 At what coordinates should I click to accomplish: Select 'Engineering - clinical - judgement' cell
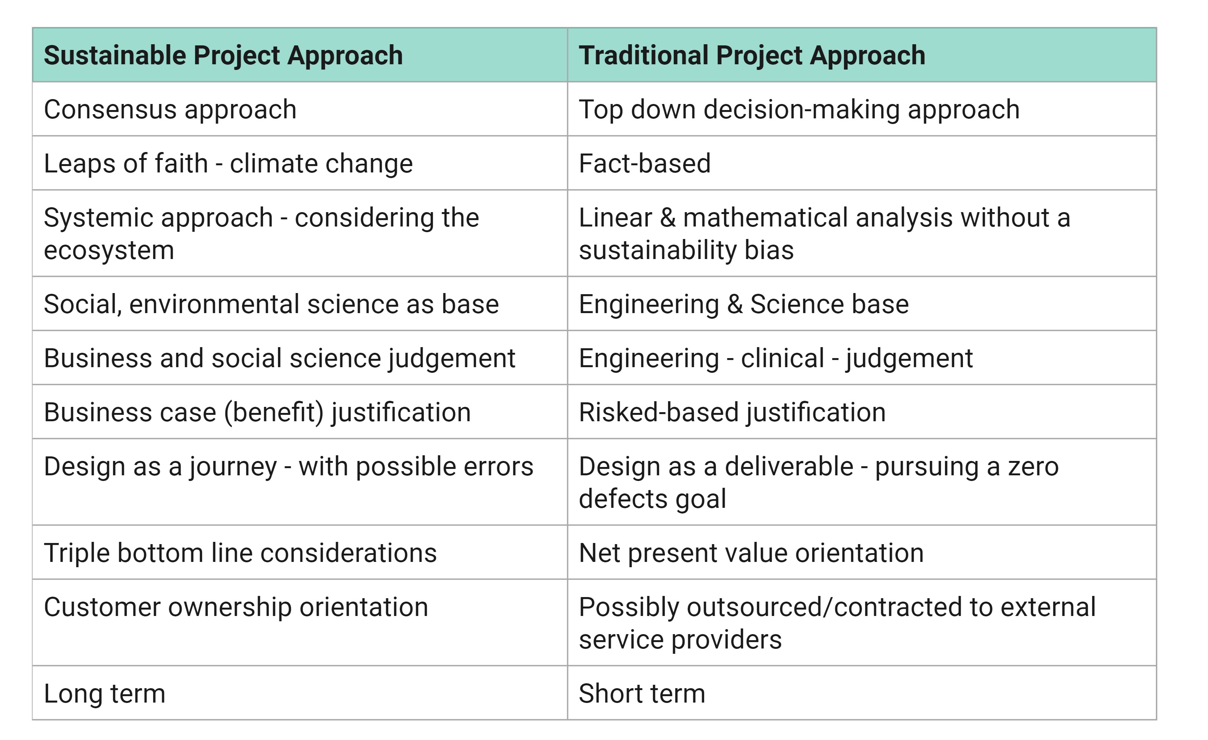(776, 358)
